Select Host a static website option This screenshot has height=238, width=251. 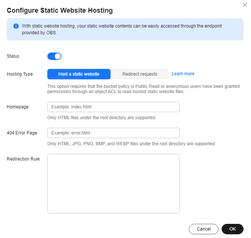(79, 74)
